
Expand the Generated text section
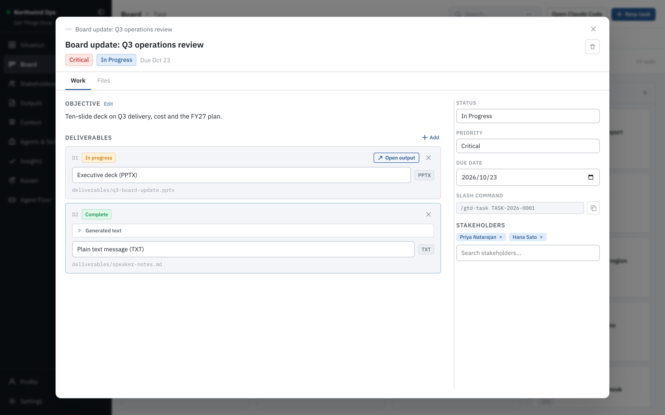253,231
